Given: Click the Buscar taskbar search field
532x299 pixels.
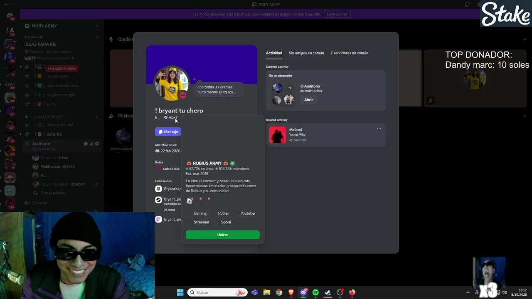Looking at the screenshot, I should click(217, 292).
